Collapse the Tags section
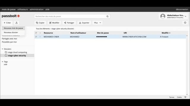 [2, 62]
